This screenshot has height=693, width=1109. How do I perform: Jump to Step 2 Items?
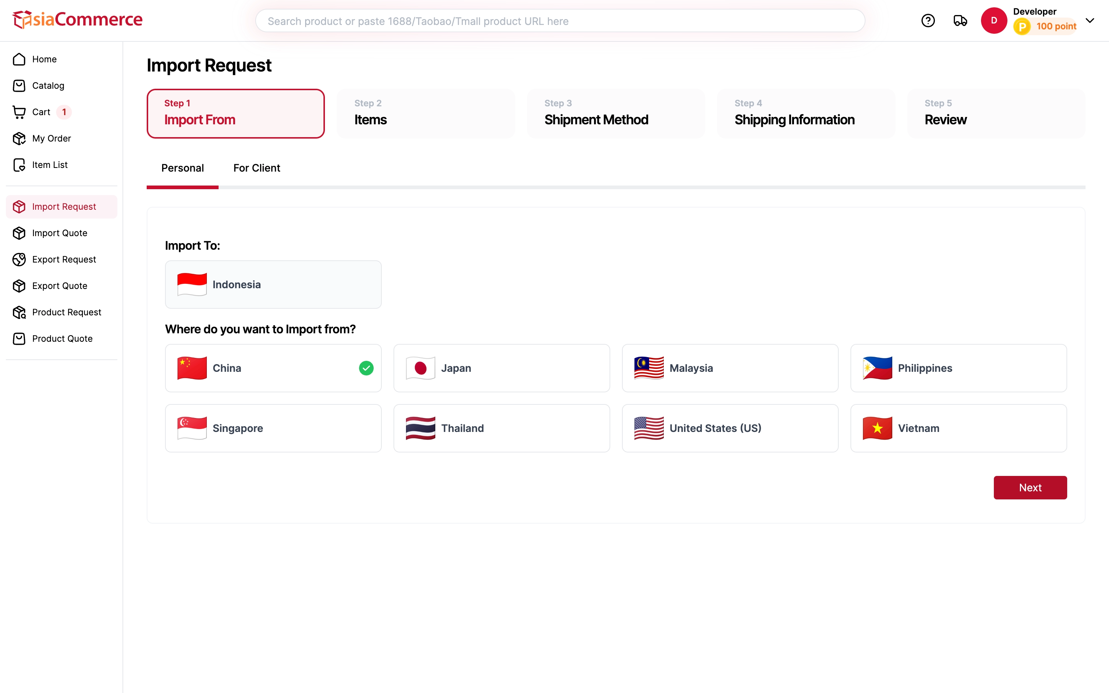(426, 114)
